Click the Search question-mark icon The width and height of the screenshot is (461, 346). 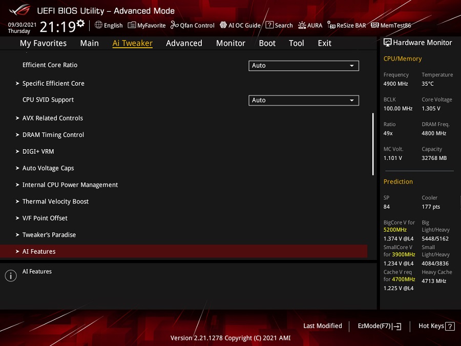click(269, 25)
